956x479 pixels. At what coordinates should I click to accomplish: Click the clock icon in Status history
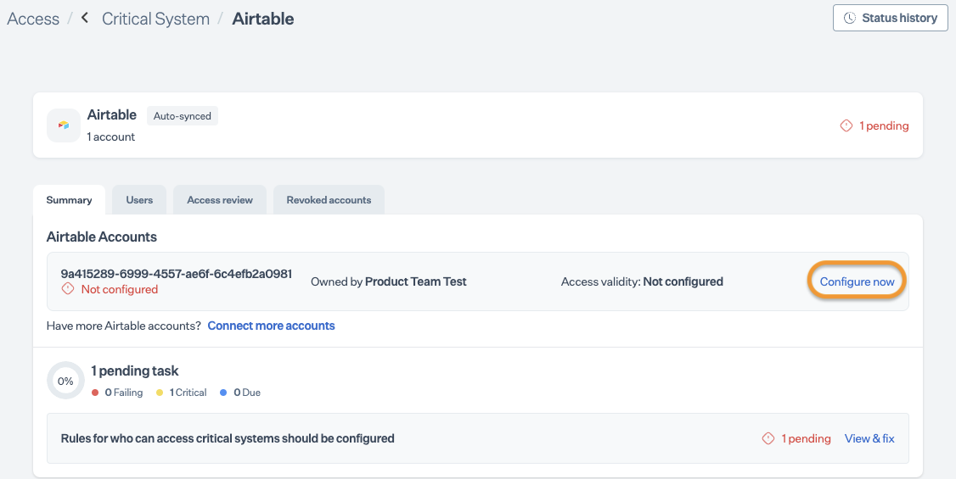click(x=849, y=19)
